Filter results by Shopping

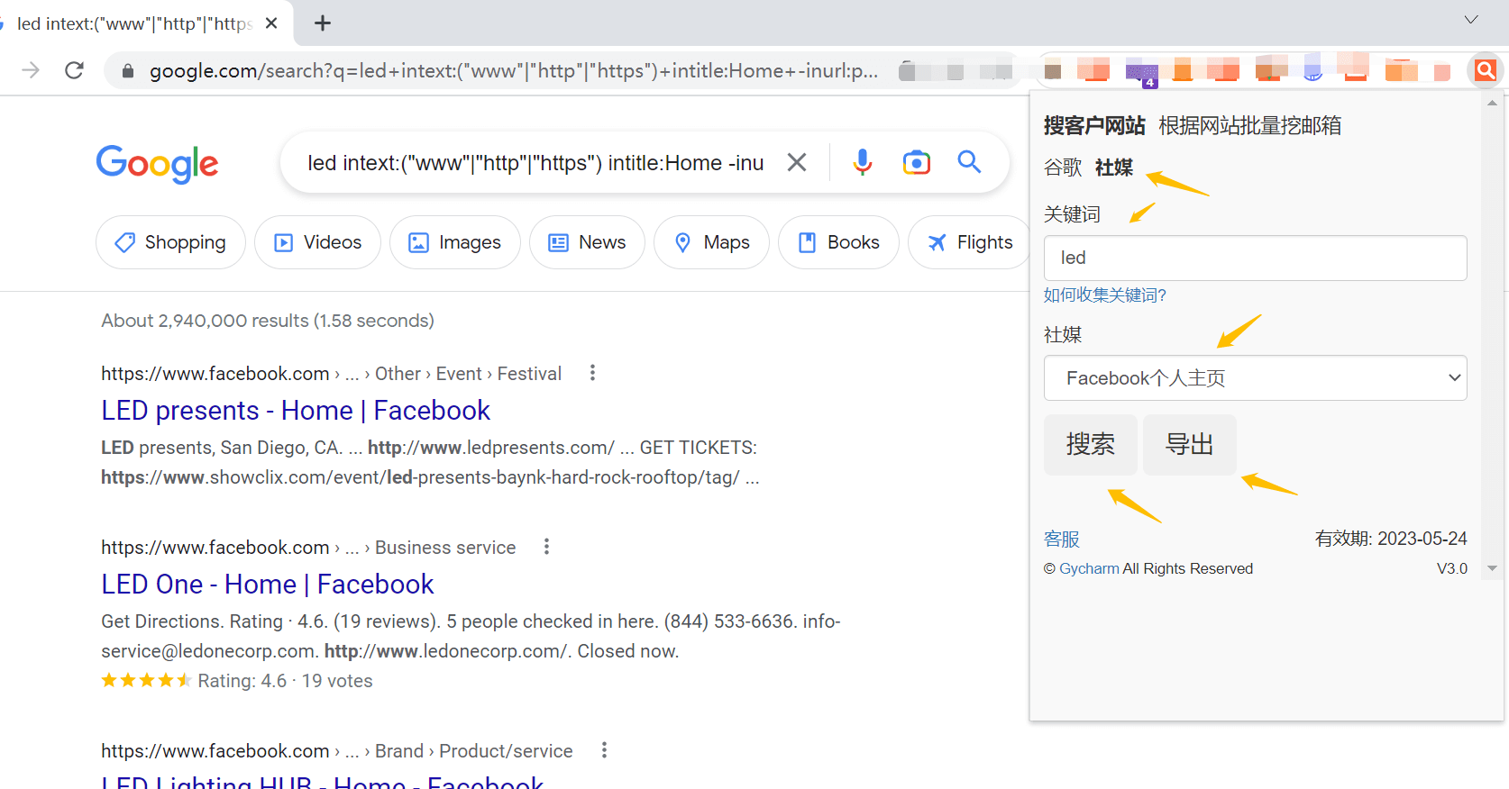coord(170,242)
